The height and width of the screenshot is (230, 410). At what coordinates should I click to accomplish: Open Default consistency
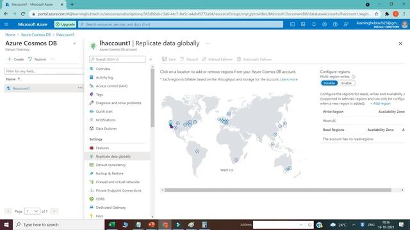[x=111, y=165]
